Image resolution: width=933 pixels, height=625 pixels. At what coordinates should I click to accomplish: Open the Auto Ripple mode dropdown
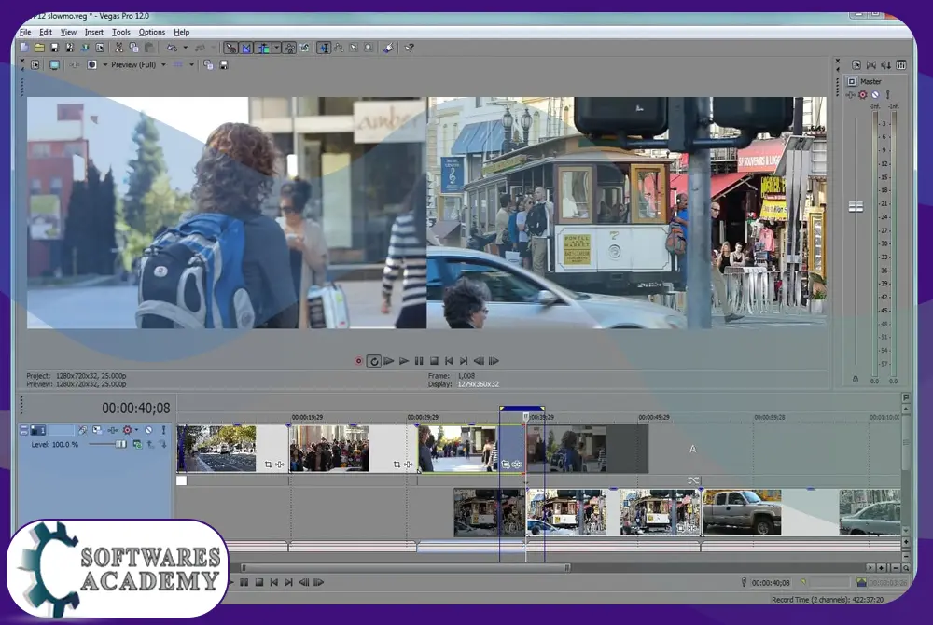point(276,48)
